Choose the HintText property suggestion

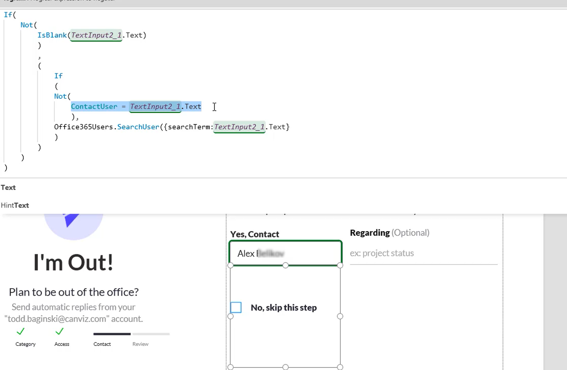(x=15, y=205)
